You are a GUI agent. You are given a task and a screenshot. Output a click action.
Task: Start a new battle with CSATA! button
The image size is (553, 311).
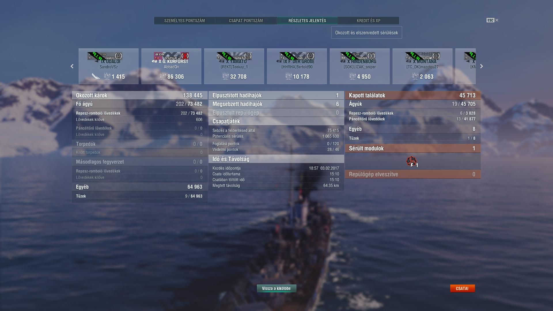[462, 288]
